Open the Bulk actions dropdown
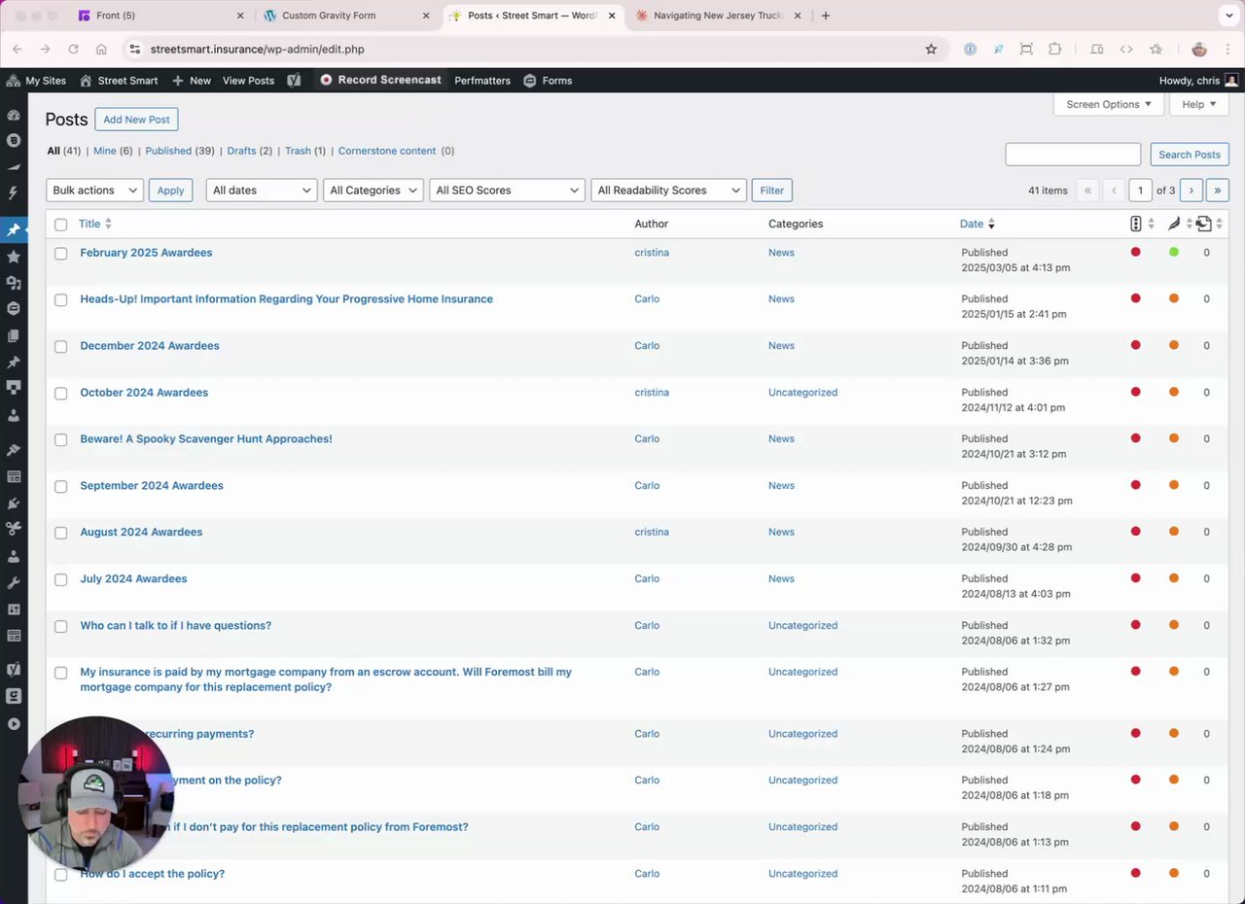 pyautogui.click(x=94, y=191)
